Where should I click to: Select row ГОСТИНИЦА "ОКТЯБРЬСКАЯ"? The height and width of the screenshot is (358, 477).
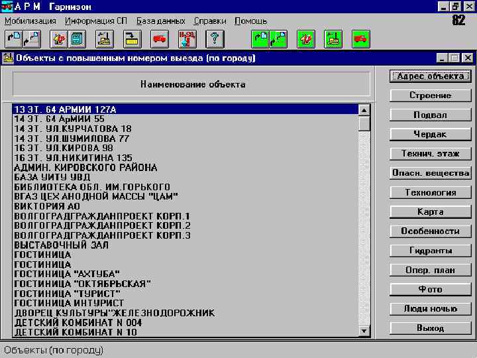185,284
